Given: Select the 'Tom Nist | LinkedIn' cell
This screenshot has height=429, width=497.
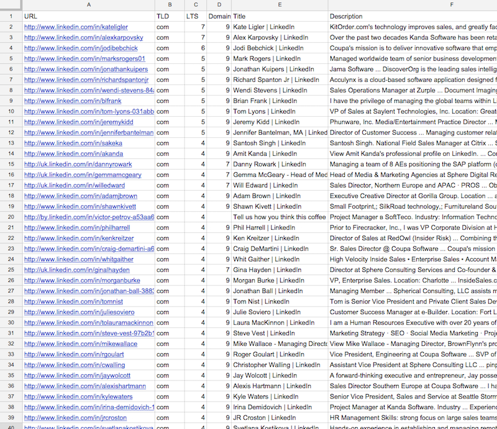Looking at the screenshot, I should [x=280, y=301].
